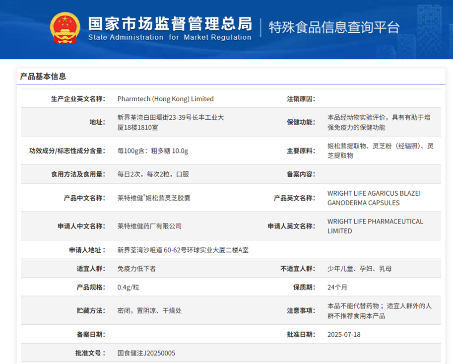Screen dimensions: 453x364
Task: Select the 产品基本信息 section heading
Action: tap(43, 76)
